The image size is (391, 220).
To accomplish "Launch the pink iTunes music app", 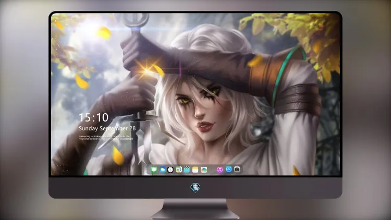I will (x=219, y=170).
